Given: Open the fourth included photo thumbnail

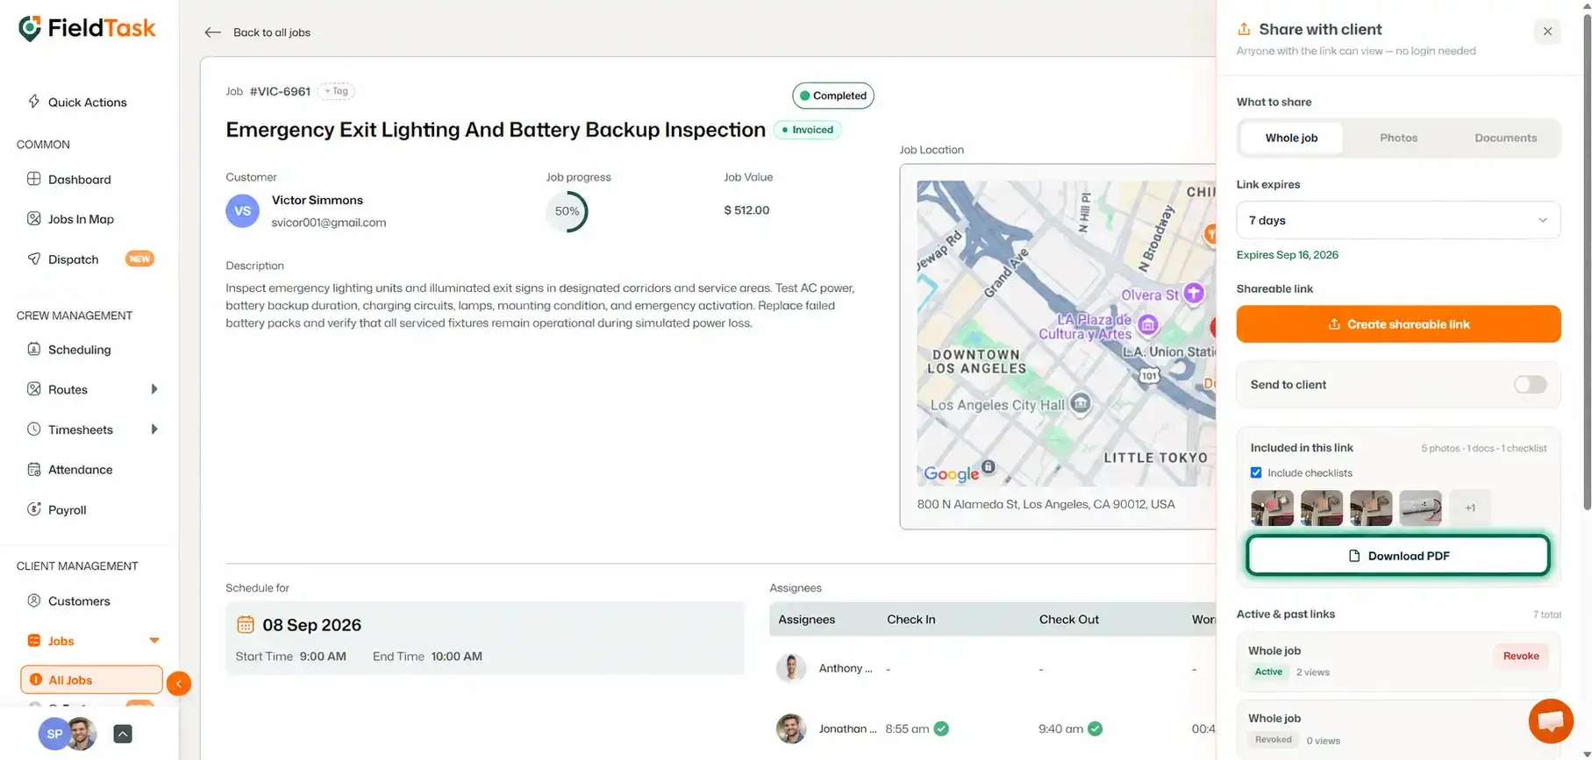Looking at the screenshot, I should click(x=1420, y=508).
